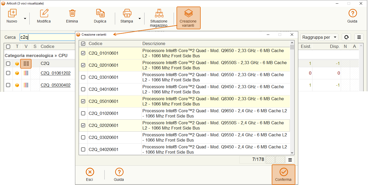Open the article link C2Q_01061202
368x185 pixels.
click(56, 73)
